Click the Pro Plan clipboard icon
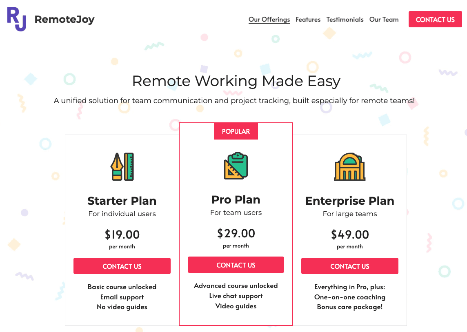Viewport: 467px width, 332px height. [x=236, y=166]
